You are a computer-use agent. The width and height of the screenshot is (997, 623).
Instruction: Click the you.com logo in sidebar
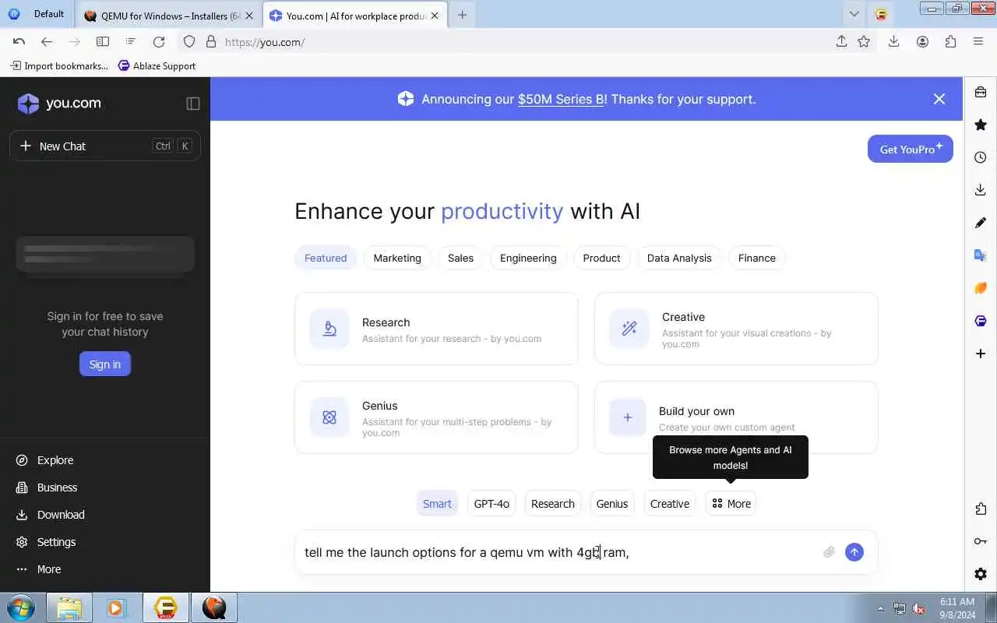pyautogui.click(x=59, y=103)
